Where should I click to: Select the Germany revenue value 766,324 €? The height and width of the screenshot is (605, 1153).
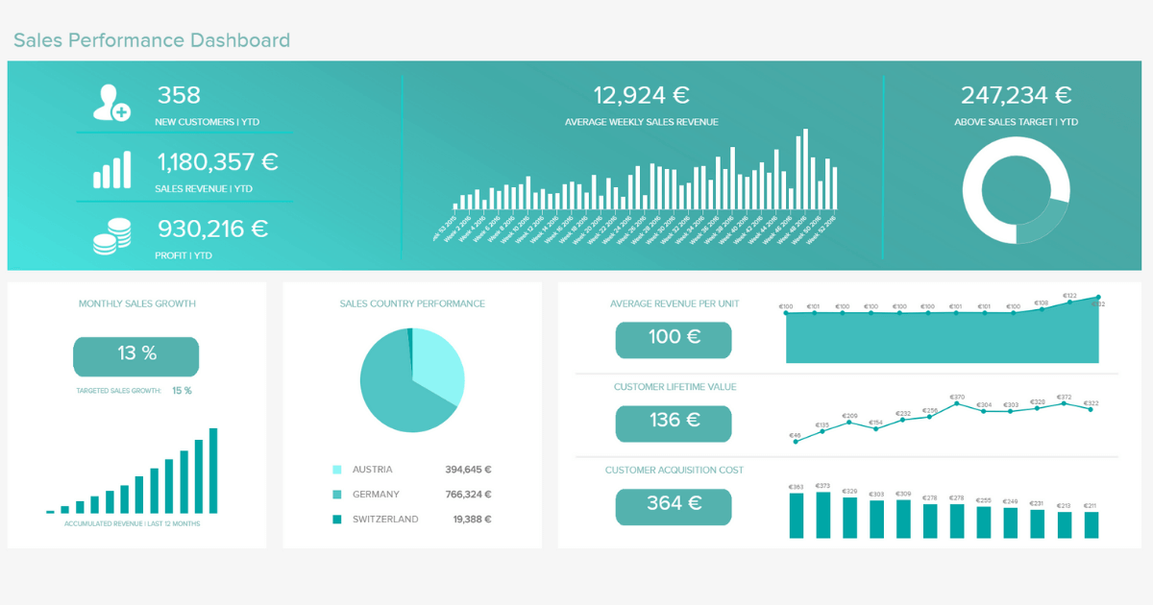(x=470, y=494)
